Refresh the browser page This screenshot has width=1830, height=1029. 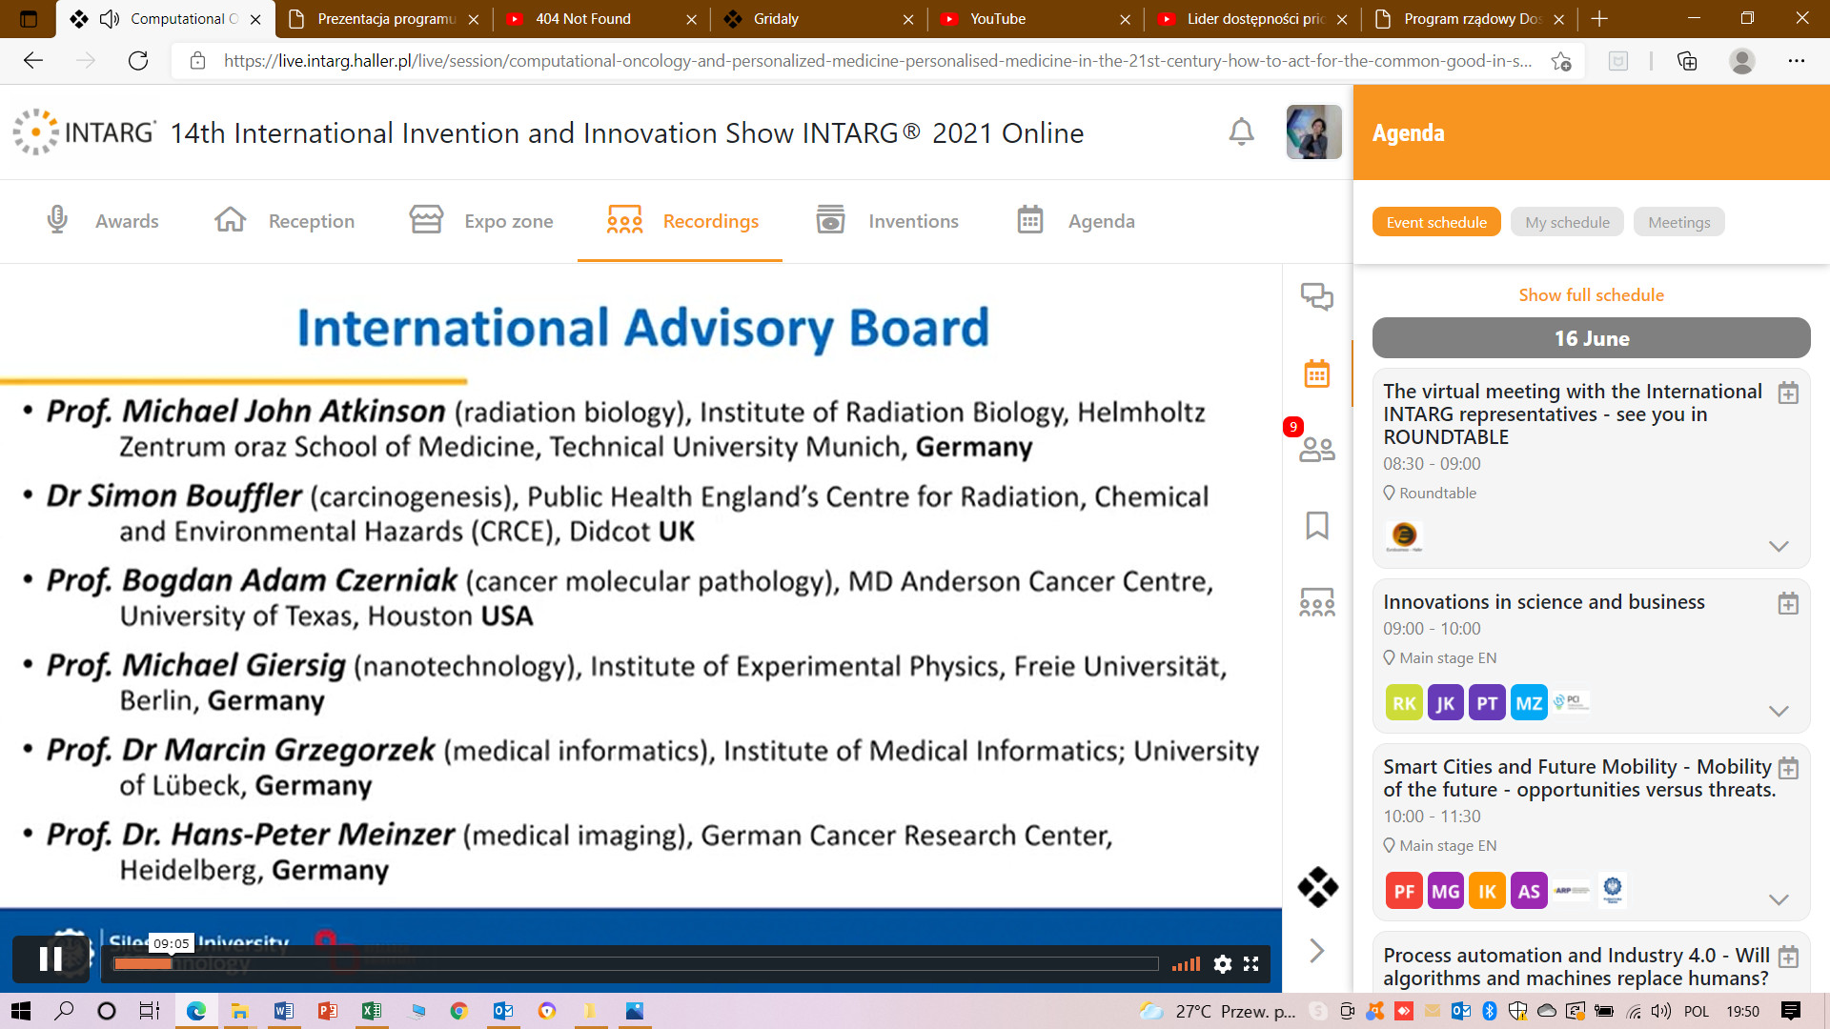(x=138, y=61)
